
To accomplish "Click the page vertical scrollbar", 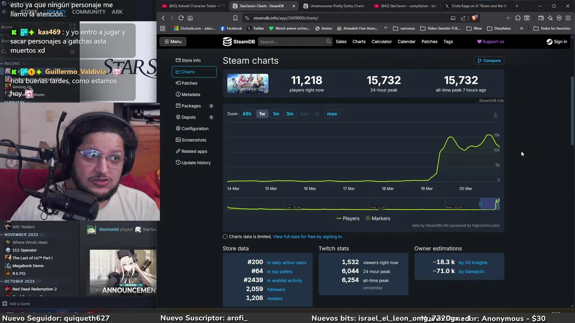I will click(x=572, y=110).
